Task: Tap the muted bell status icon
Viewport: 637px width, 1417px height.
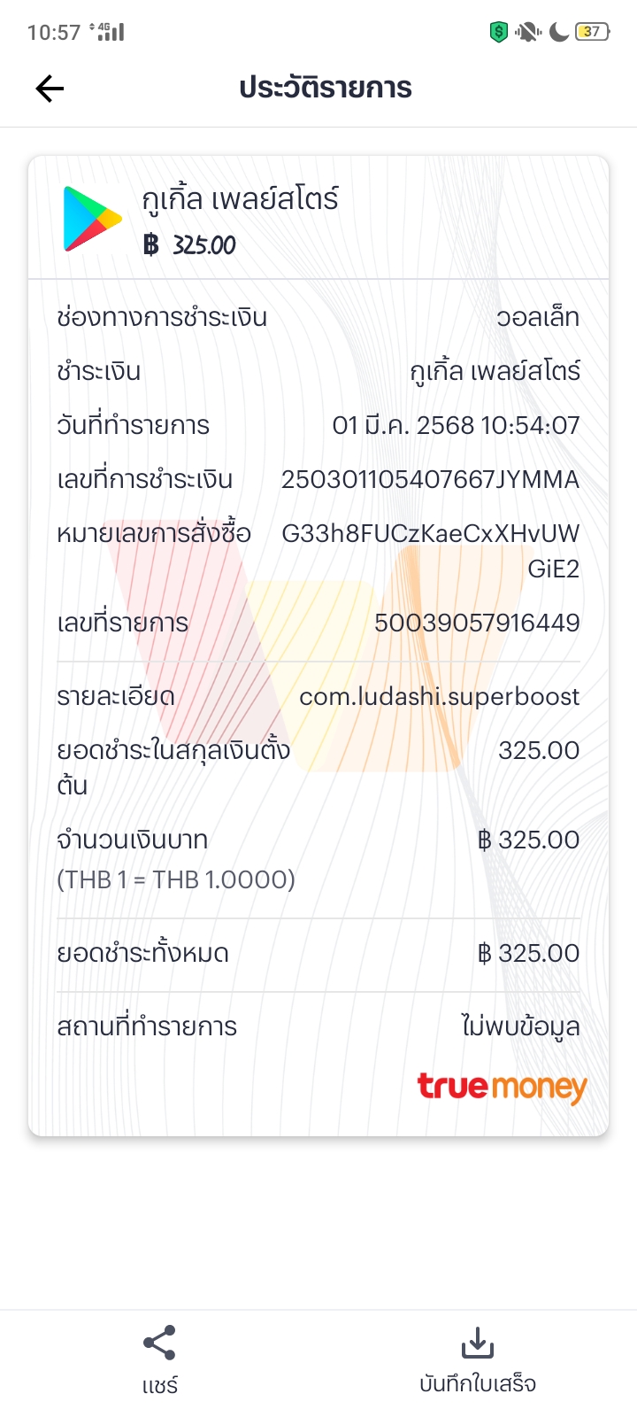Action: 529,33
